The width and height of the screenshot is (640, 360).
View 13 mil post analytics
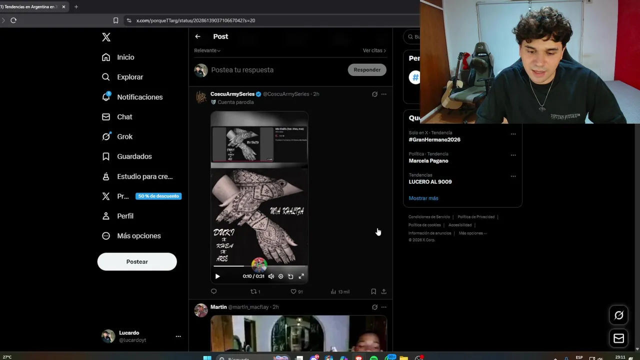[340, 291]
